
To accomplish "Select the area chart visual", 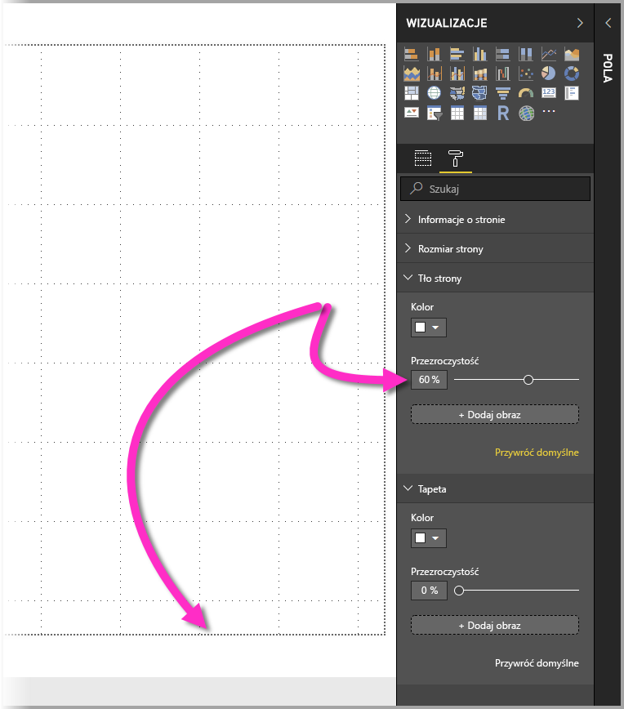I will [572, 54].
